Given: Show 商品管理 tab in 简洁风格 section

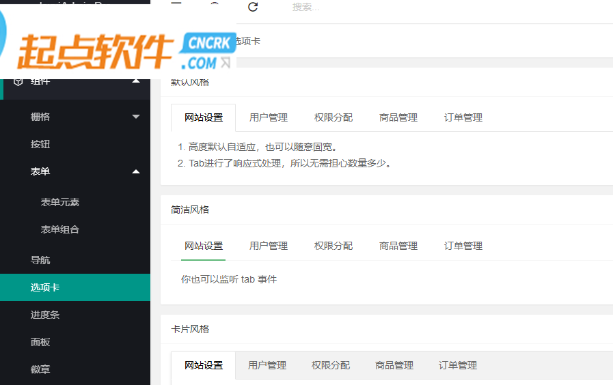Looking at the screenshot, I should [x=398, y=246].
